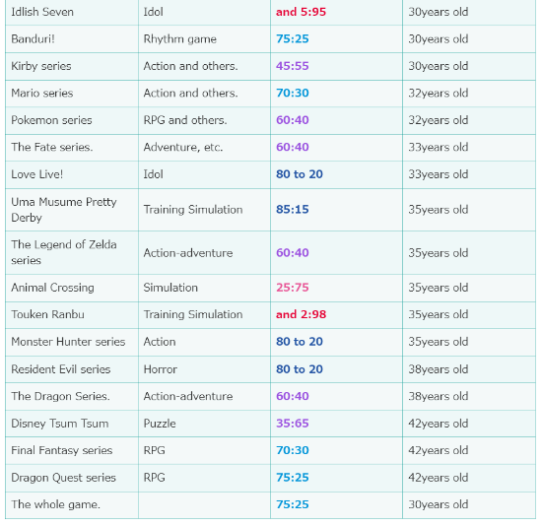Click the Horror genre cell
This screenshot has height=526, width=542.
[x=204, y=369]
